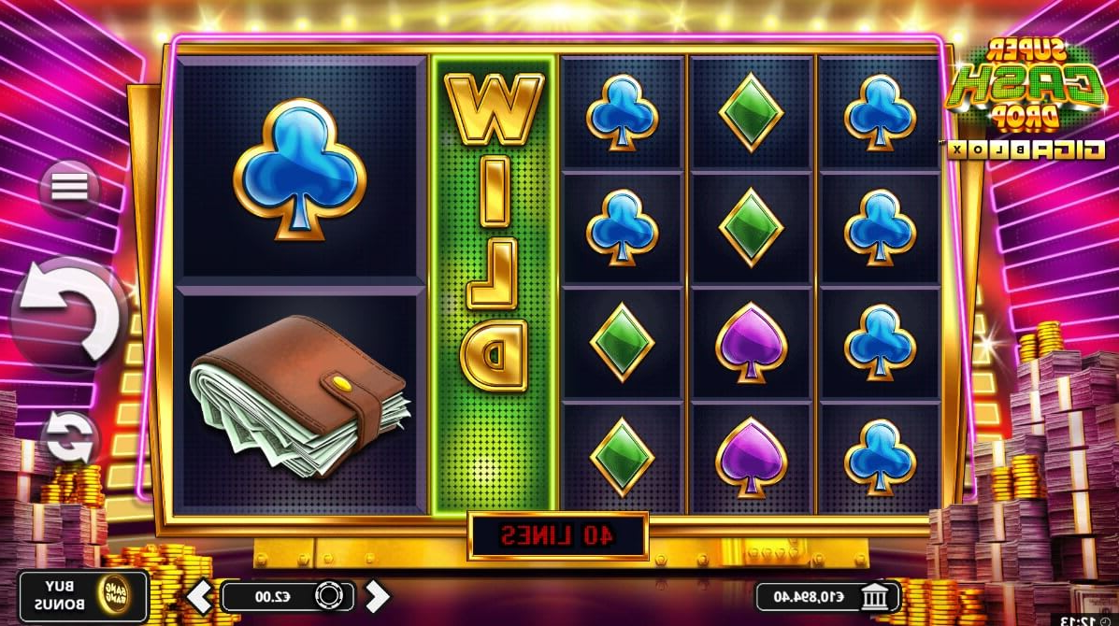Click the golden letter D on wild reel
The height and width of the screenshot is (626, 1119).
[x=494, y=354]
